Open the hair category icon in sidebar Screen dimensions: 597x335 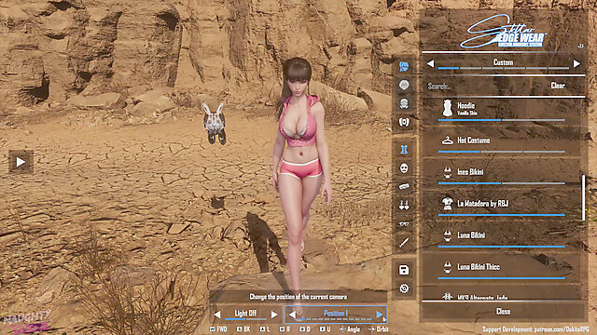[x=404, y=66]
